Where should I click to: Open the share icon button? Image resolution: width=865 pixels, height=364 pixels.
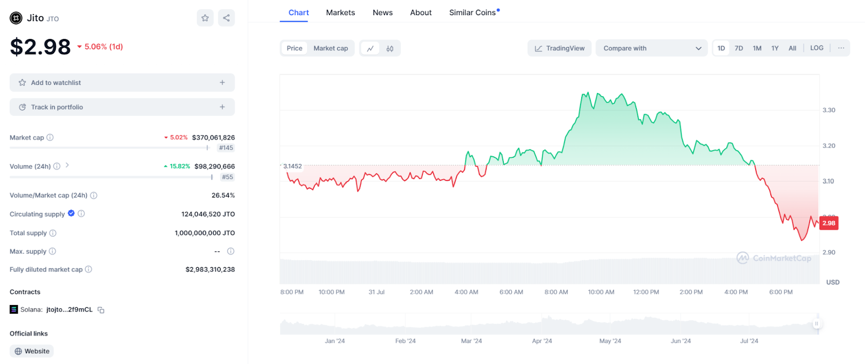227,18
